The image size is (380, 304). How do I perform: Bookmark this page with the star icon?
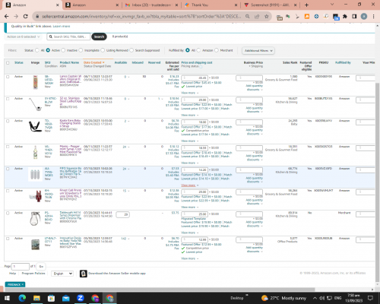pos(266,17)
